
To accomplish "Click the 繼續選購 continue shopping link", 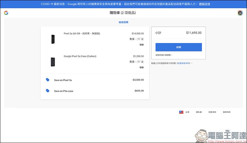I will coord(124,22).
